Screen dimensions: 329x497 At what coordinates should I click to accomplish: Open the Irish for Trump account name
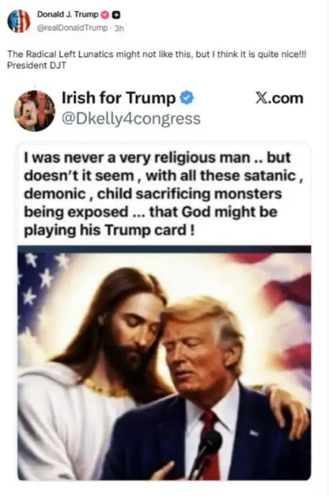[x=118, y=98]
